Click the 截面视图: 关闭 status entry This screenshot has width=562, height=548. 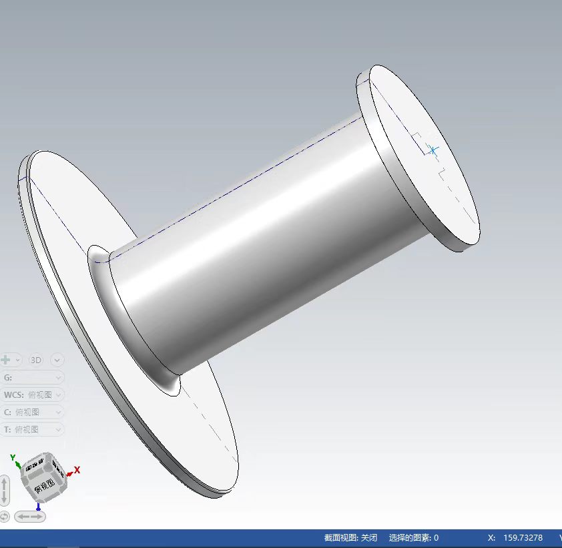tap(350, 537)
